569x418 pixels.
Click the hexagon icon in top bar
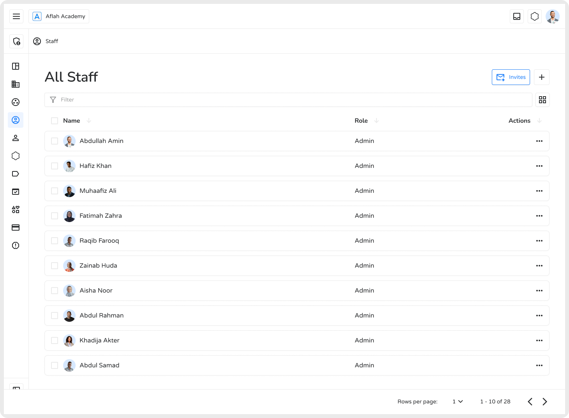pyautogui.click(x=535, y=16)
